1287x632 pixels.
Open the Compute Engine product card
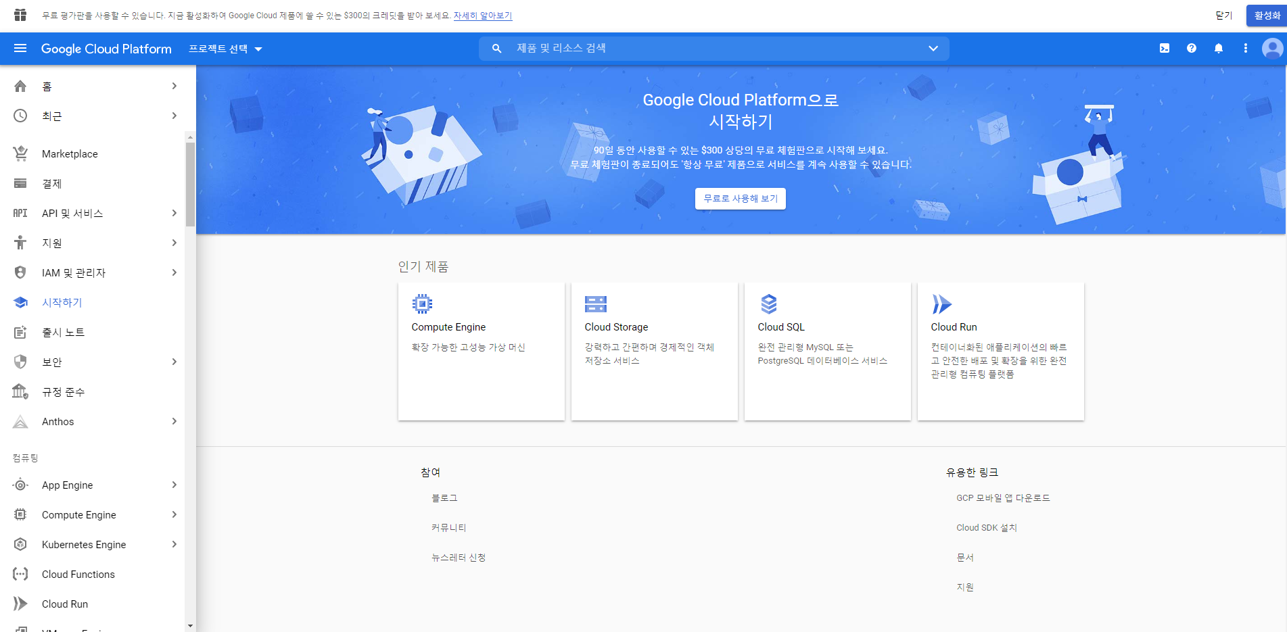coord(482,351)
